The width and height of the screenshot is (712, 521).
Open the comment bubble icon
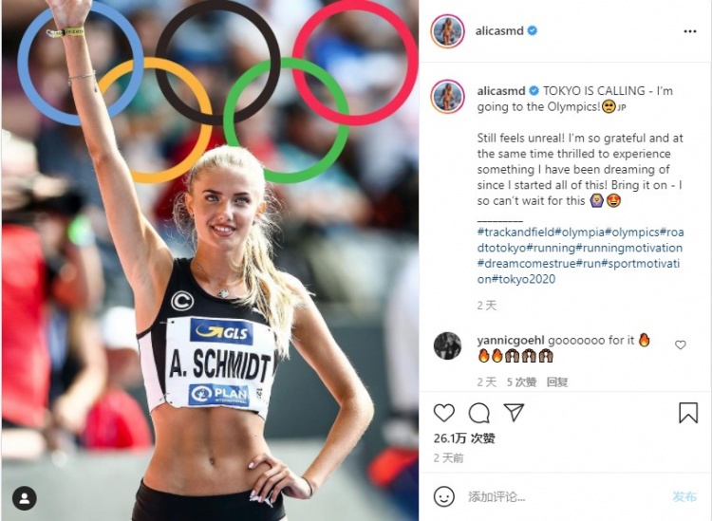(x=479, y=413)
